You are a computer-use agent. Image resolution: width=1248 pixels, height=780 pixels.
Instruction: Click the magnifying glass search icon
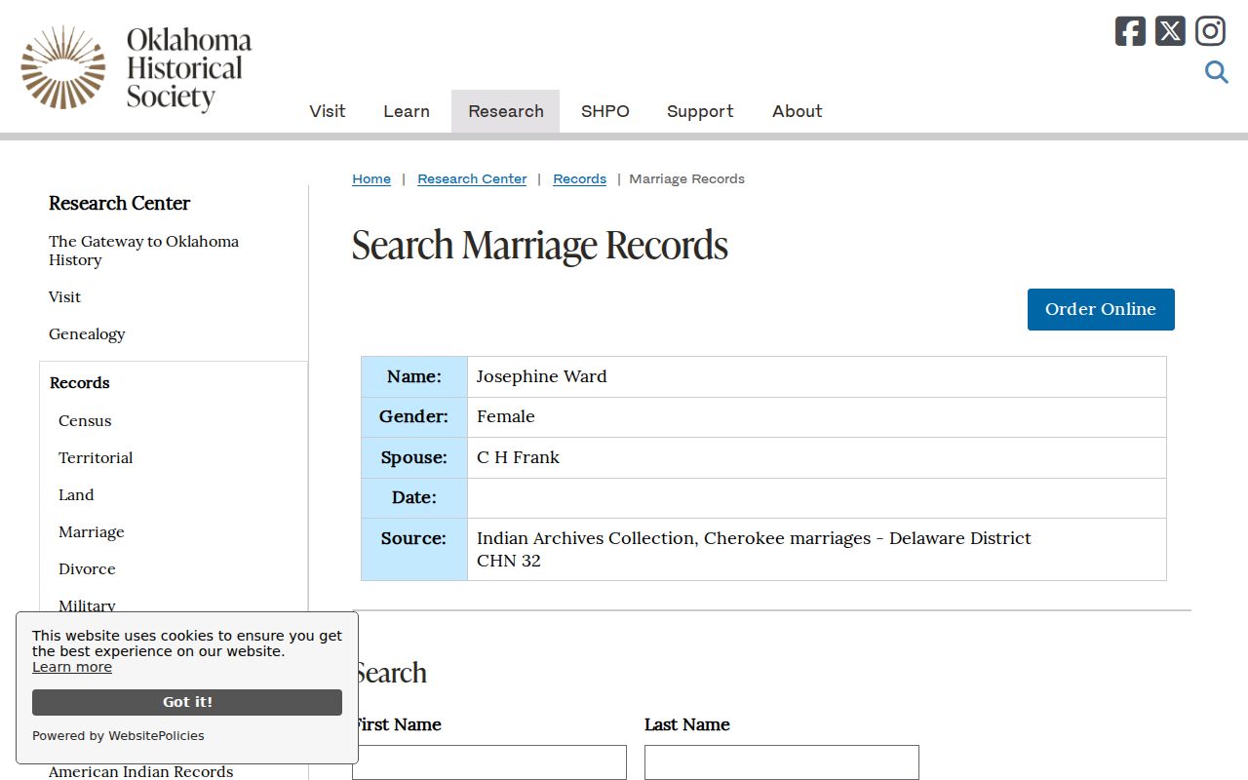(1216, 72)
